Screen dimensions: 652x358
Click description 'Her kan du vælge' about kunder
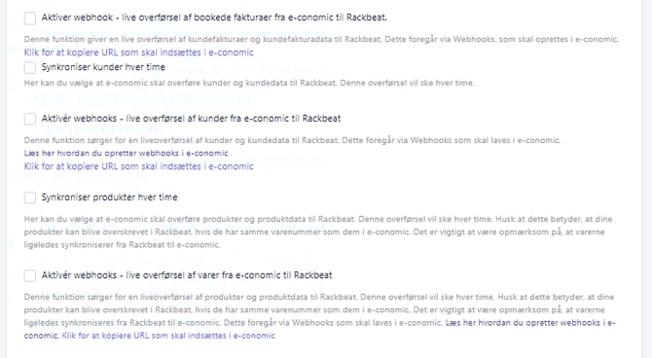pos(249,83)
